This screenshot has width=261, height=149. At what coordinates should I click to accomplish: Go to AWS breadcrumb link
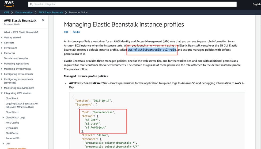tap(6, 12)
